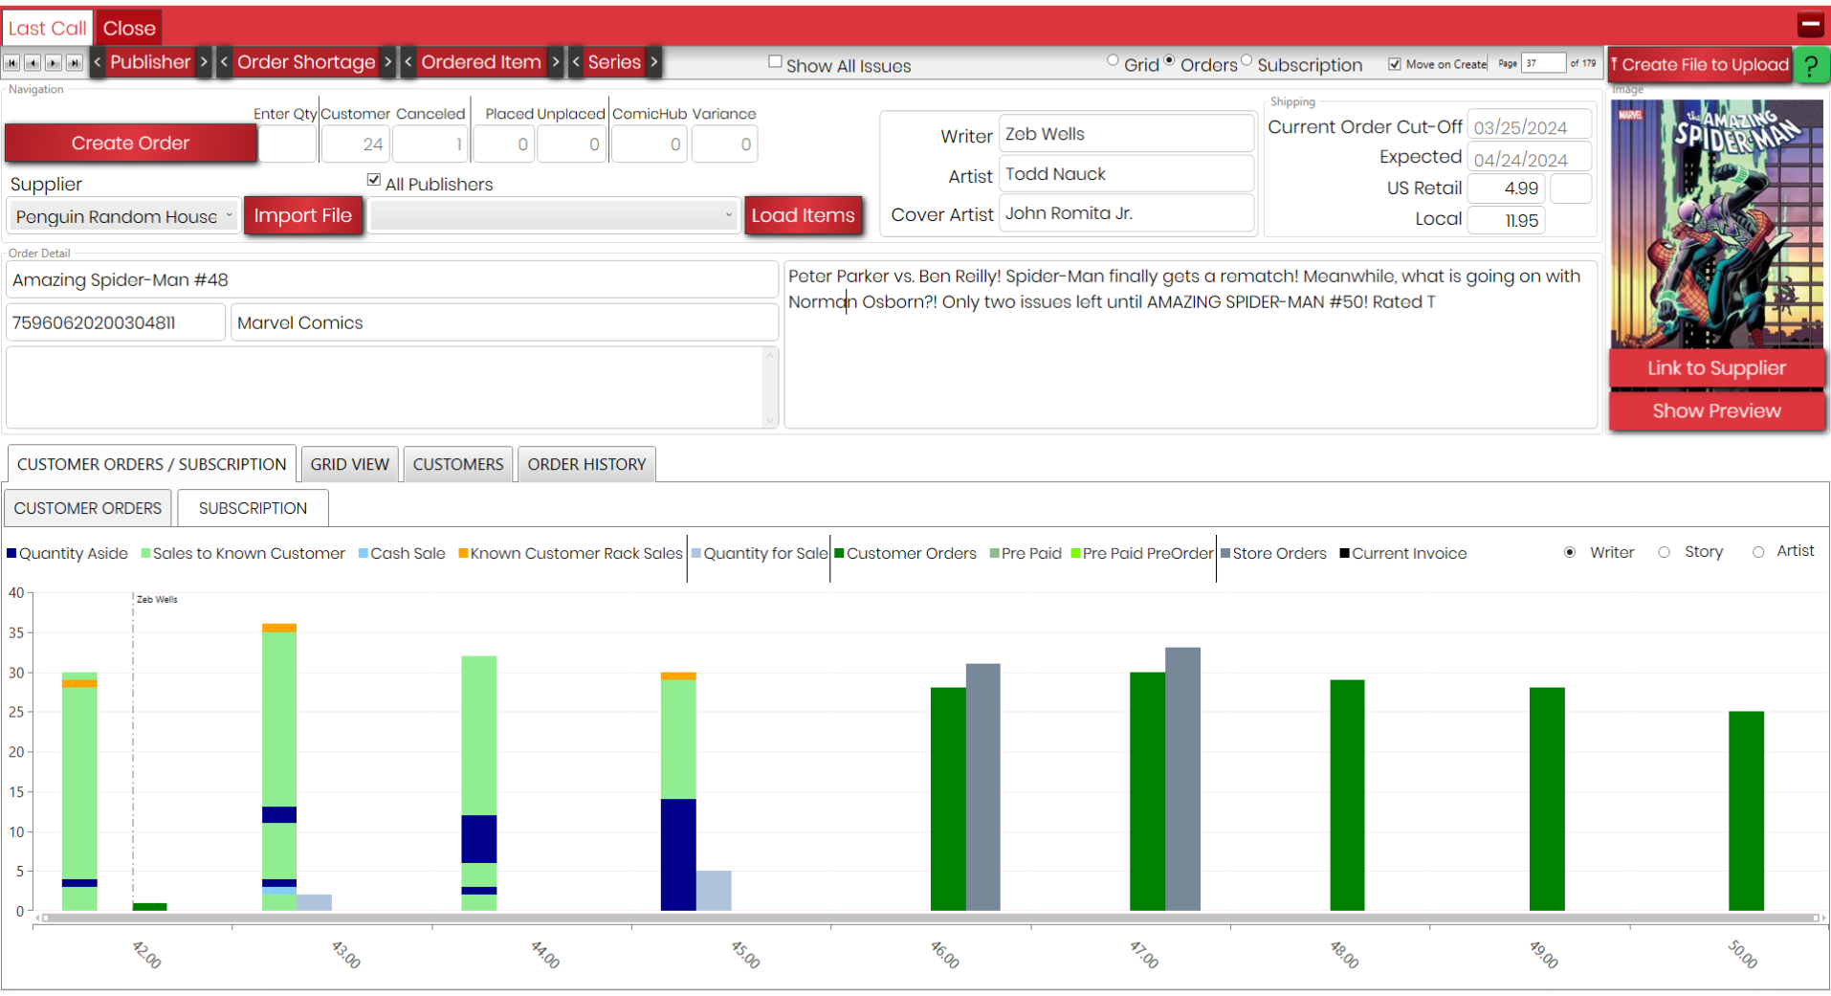Viewport: 1831px width, 996px height.
Task: Click the Cash Sale legend swatch
Action: [364, 553]
